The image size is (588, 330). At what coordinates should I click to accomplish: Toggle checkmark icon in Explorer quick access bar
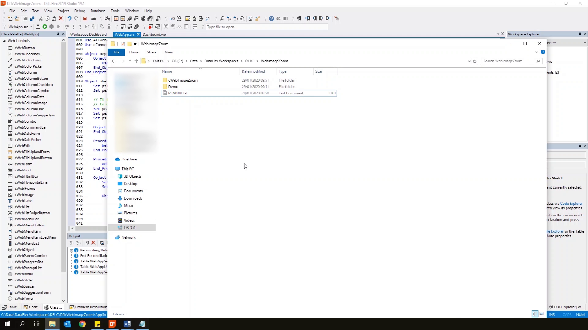[123, 44]
